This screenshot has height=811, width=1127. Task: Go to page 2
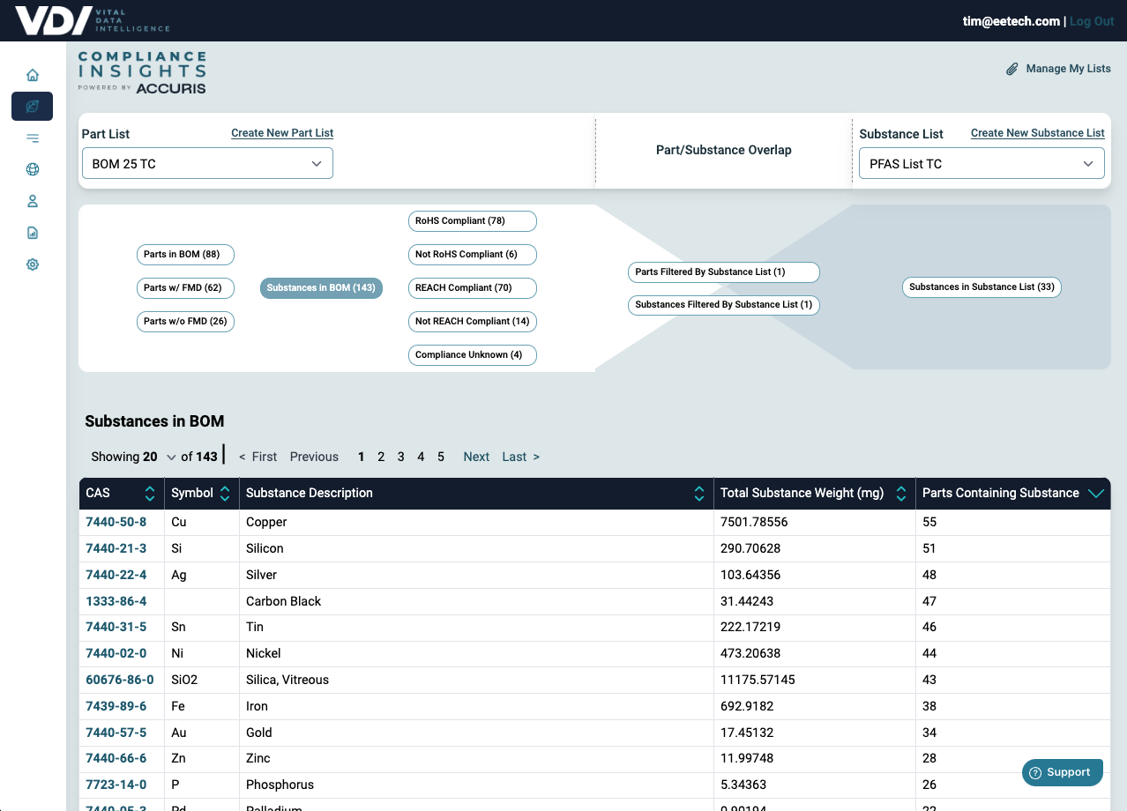pyautogui.click(x=381, y=457)
